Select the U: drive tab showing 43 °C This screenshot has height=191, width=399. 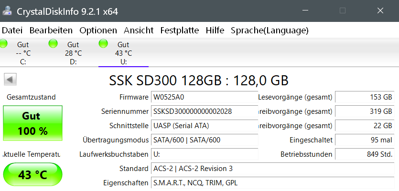tap(123, 53)
